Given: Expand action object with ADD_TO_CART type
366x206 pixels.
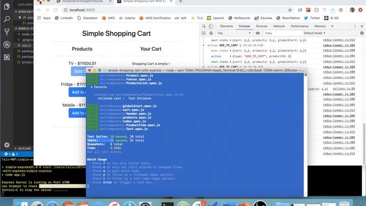Looking at the screenshot, I should pos(230,56).
